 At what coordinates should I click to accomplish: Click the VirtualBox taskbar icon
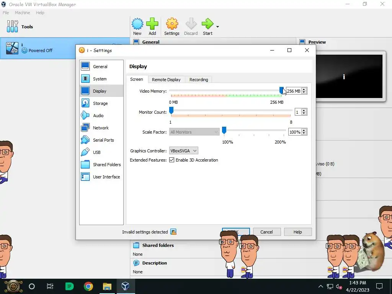click(126, 286)
